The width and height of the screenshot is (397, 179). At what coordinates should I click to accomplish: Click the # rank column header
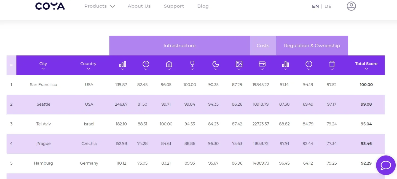tap(11, 65)
